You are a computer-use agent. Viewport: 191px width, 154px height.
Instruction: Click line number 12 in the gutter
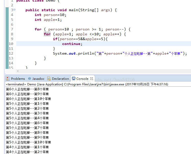pos(11,53)
